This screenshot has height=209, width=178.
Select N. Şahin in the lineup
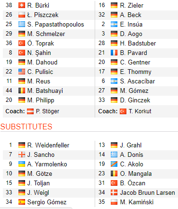point(39,53)
